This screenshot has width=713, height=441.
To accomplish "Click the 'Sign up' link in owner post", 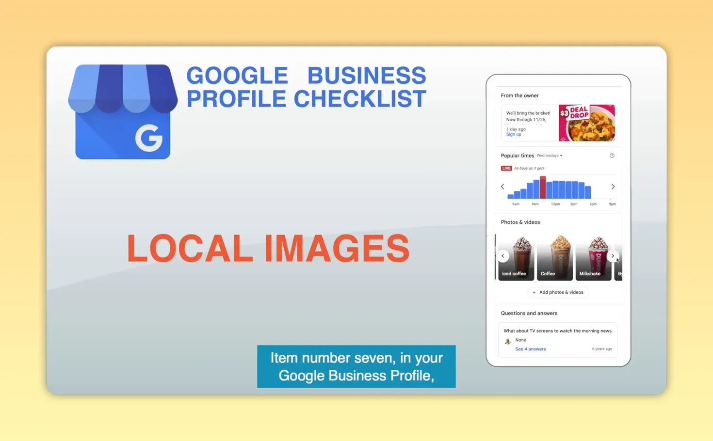I will click(514, 134).
